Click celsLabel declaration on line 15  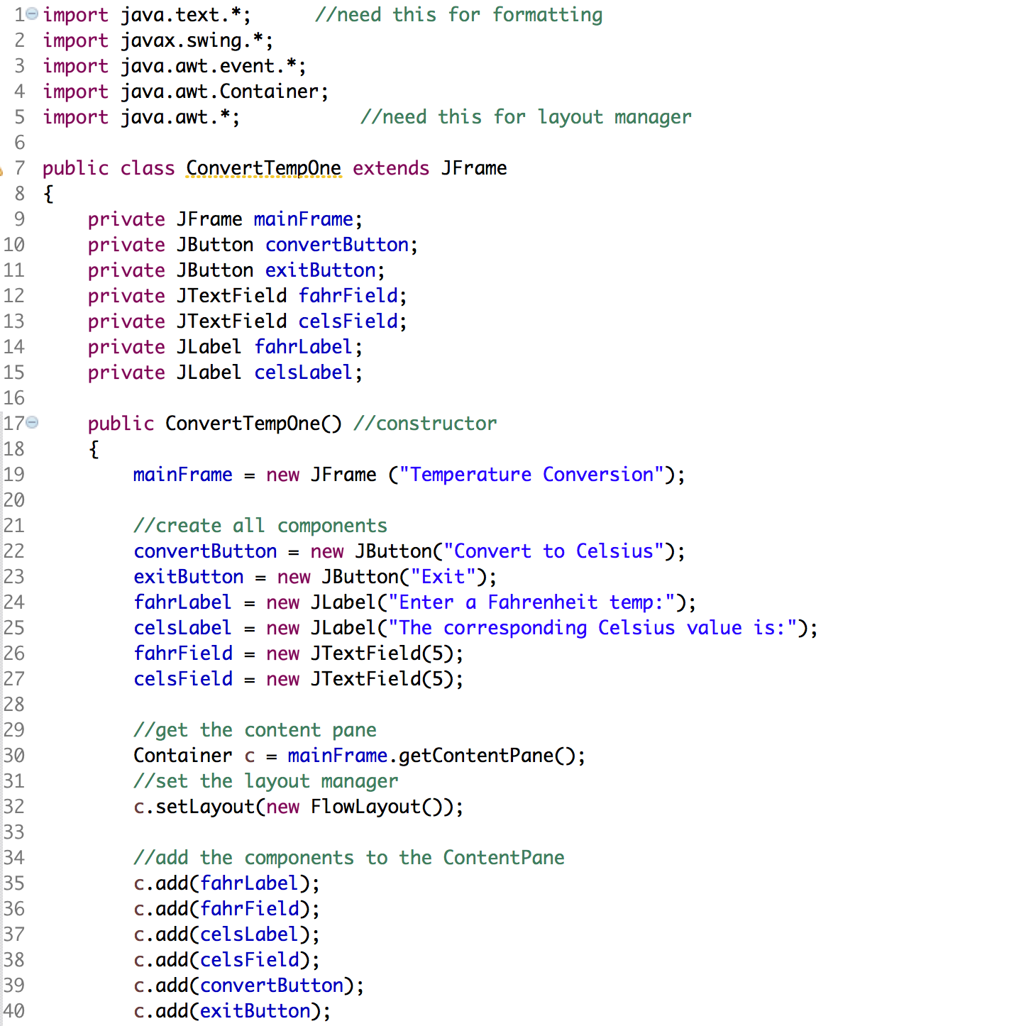click(x=302, y=372)
